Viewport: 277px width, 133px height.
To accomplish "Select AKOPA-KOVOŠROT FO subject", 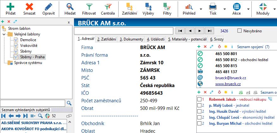I will click(34, 129).
